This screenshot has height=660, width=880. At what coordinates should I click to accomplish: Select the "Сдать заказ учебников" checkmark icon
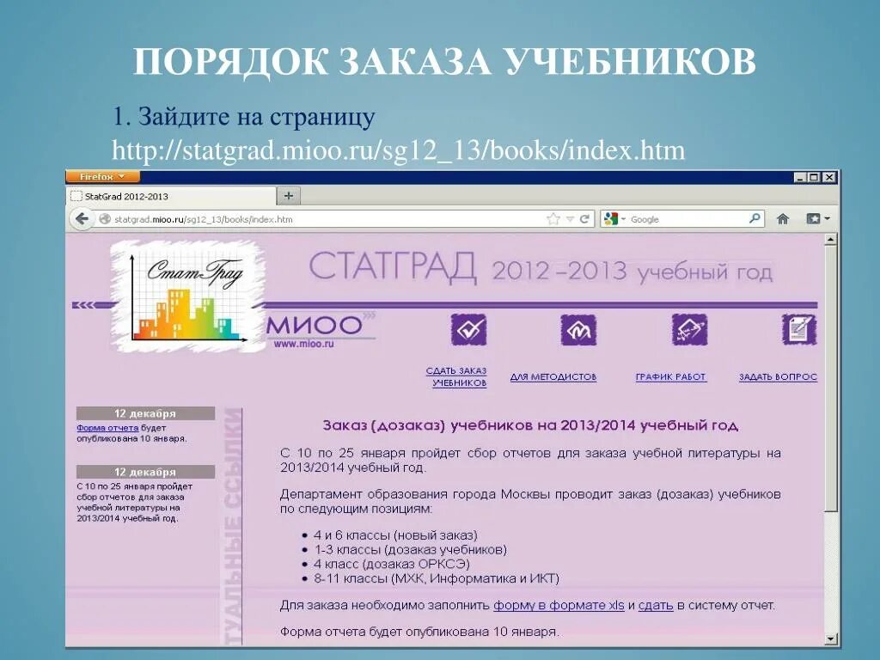[x=467, y=329]
